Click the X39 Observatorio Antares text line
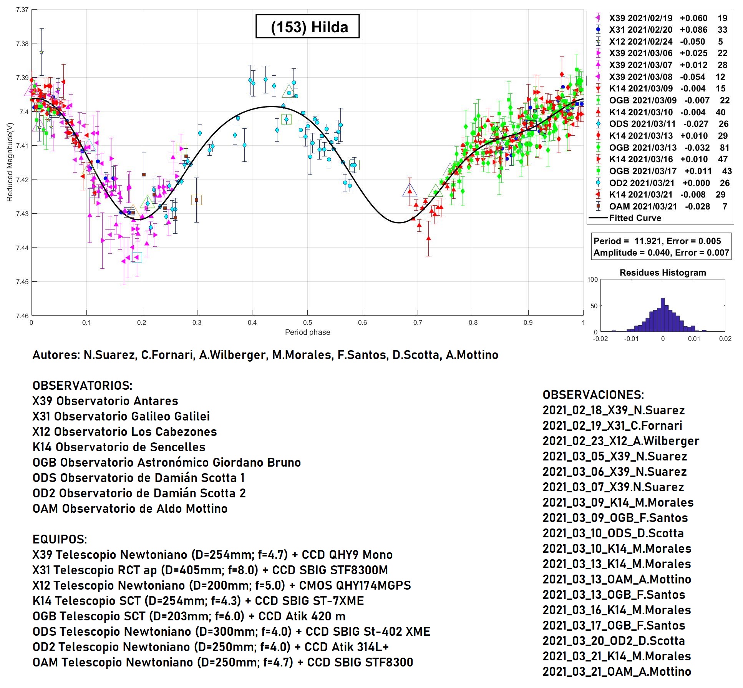Viewport: 743px width, 688px height. [105, 401]
